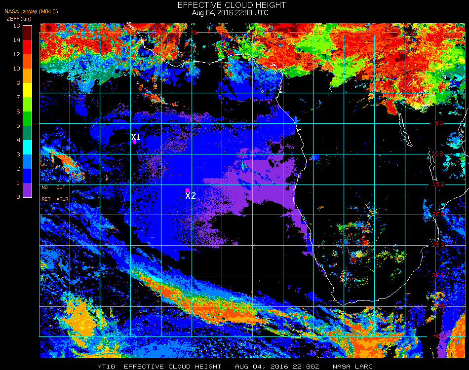The width and height of the screenshot is (469, 370).
Task: Click the colorbar tick label '12'
Action: tap(17, 54)
